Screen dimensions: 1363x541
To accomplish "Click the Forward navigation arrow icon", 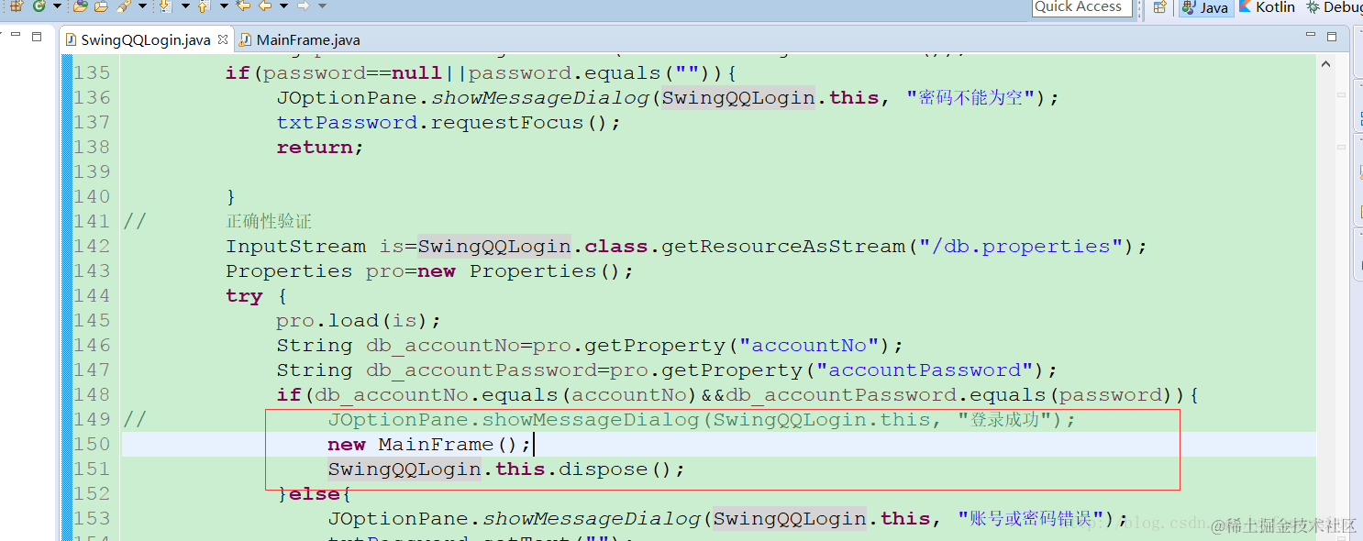I will click(x=304, y=6).
